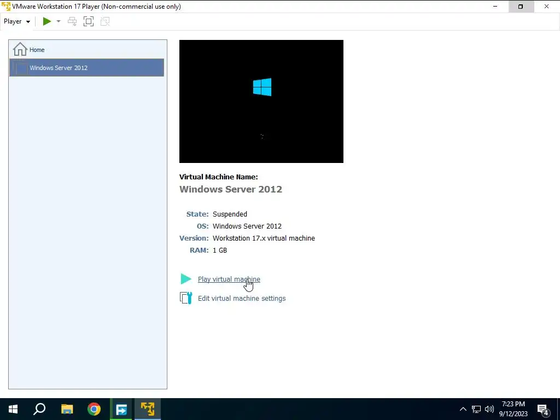Viewport: 560px width, 420px height.
Task: Click the 1 GB RAM value
Action: tap(220, 250)
